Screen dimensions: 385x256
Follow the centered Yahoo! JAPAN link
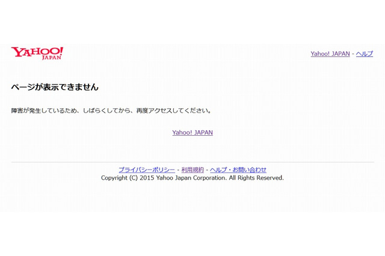(192, 132)
